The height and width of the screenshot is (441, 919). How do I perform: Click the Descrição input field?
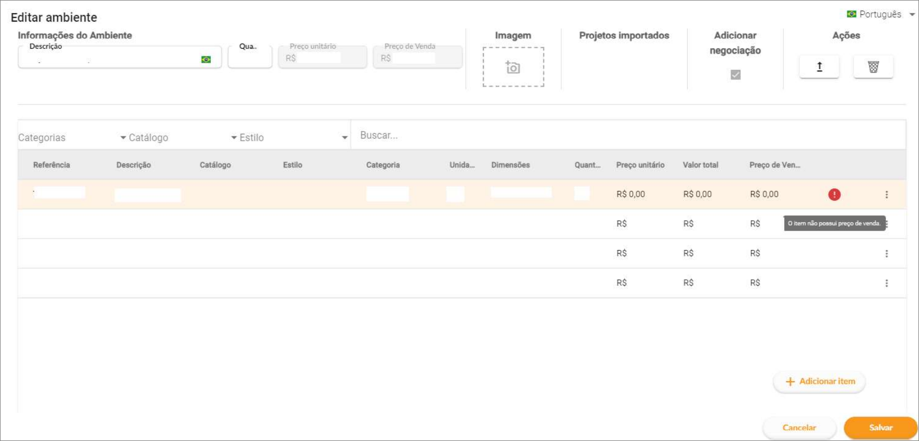[120, 57]
